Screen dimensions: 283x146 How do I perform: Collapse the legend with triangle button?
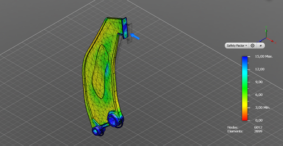click(260, 46)
